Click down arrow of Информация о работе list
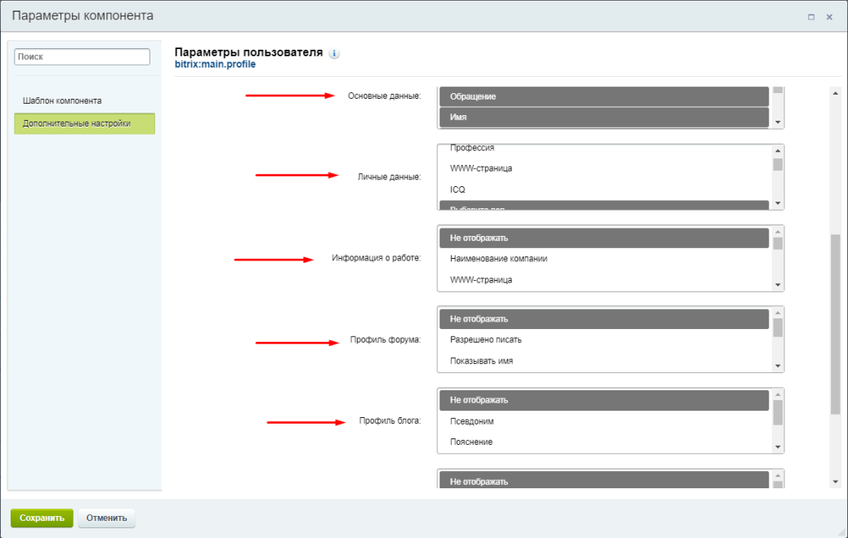 point(778,285)
